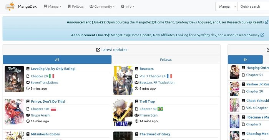Click the Italian flag next to Chapter 20
The image size is (269, 140).
51,76
